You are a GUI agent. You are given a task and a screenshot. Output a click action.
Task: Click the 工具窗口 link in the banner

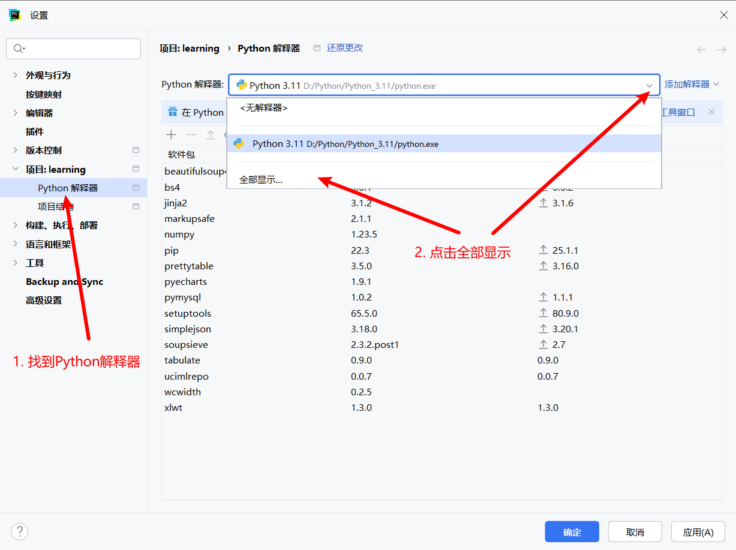pyautogui.click(x=678, y=112)
